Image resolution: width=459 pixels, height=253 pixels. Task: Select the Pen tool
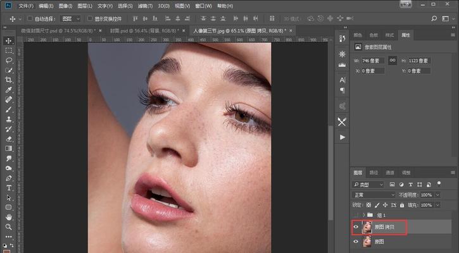coord(8,178)
